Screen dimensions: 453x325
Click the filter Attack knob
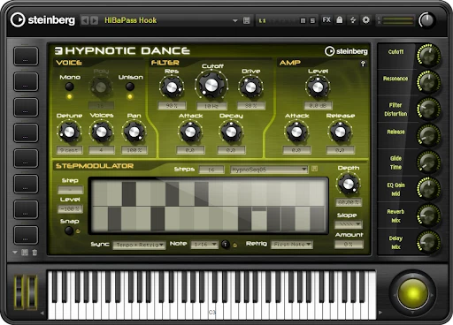point(190,132)
